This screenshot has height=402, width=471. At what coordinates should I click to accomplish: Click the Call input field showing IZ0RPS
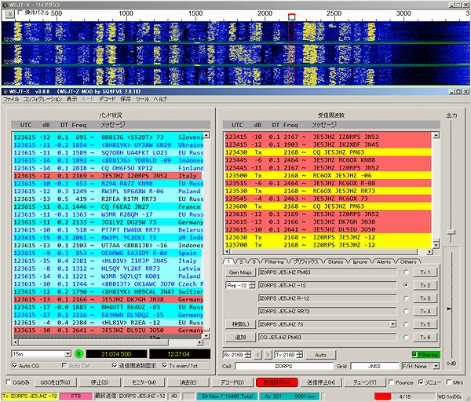click(x=284, y=366)
